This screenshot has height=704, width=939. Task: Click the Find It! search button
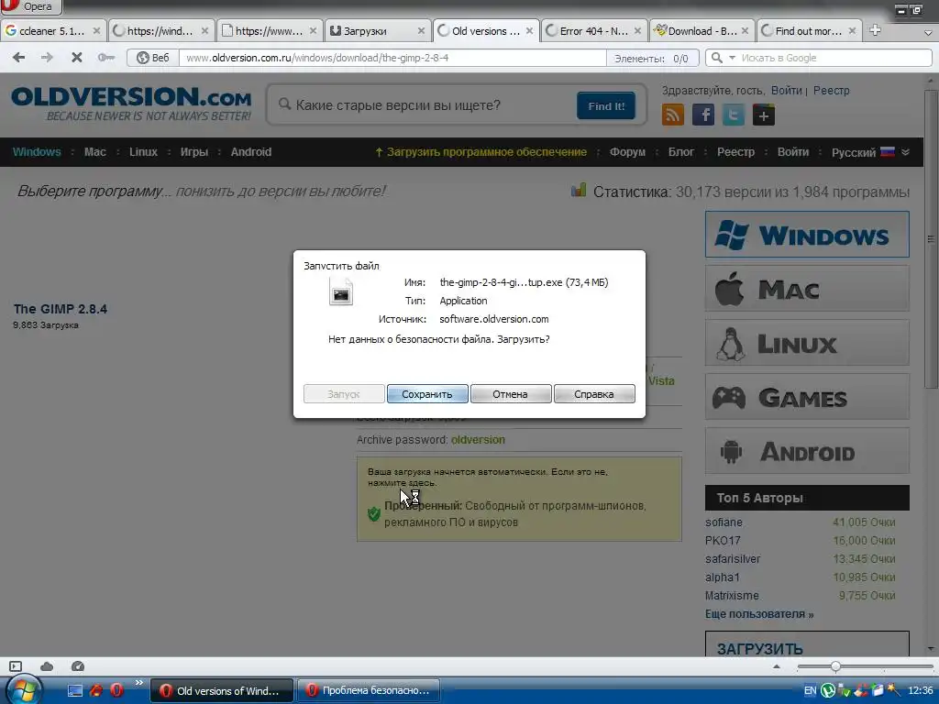click(x=606, y=106)
